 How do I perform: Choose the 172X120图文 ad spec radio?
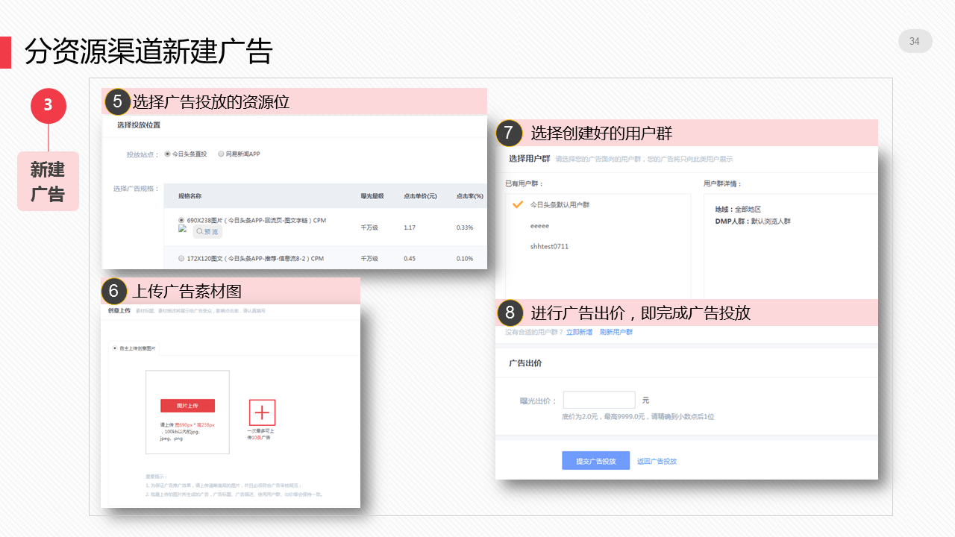[x=181, y=258]
